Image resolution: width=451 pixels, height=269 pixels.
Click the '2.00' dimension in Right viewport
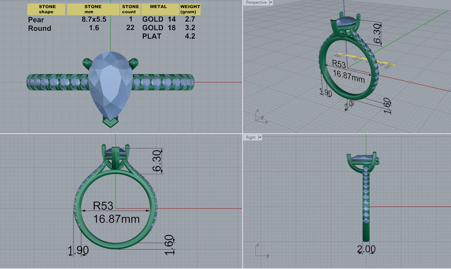pyautogui.click(x=366, y=249)
